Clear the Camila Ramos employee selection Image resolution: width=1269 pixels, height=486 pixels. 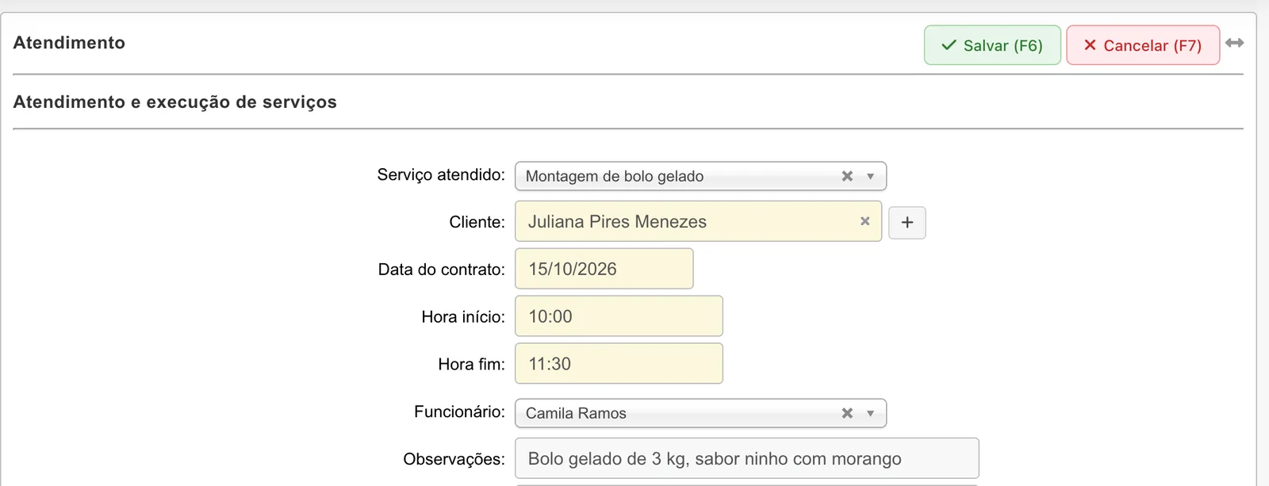(x=847, y=413)
